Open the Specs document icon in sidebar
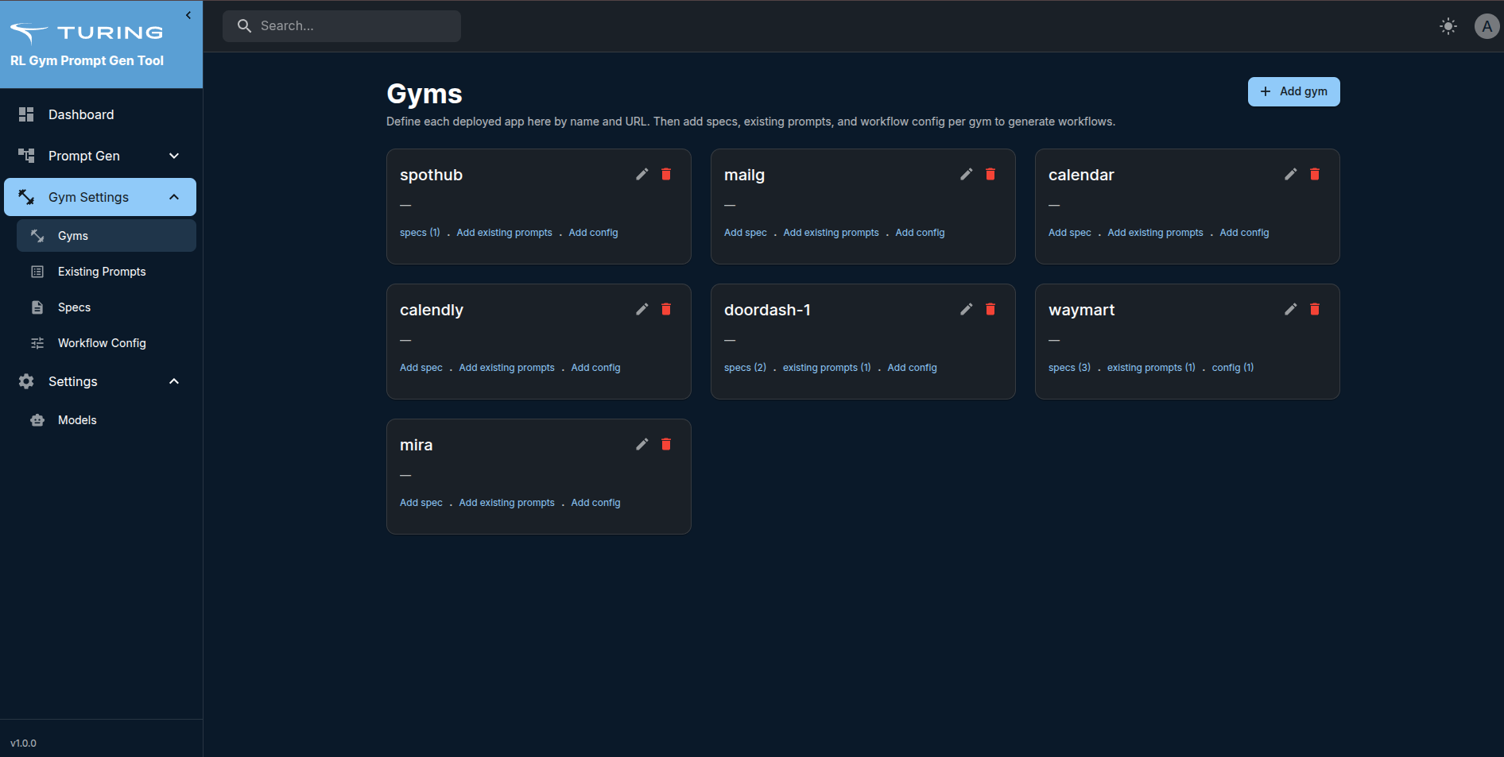Viewport: 1504px width, 757px height. (37, 307)
